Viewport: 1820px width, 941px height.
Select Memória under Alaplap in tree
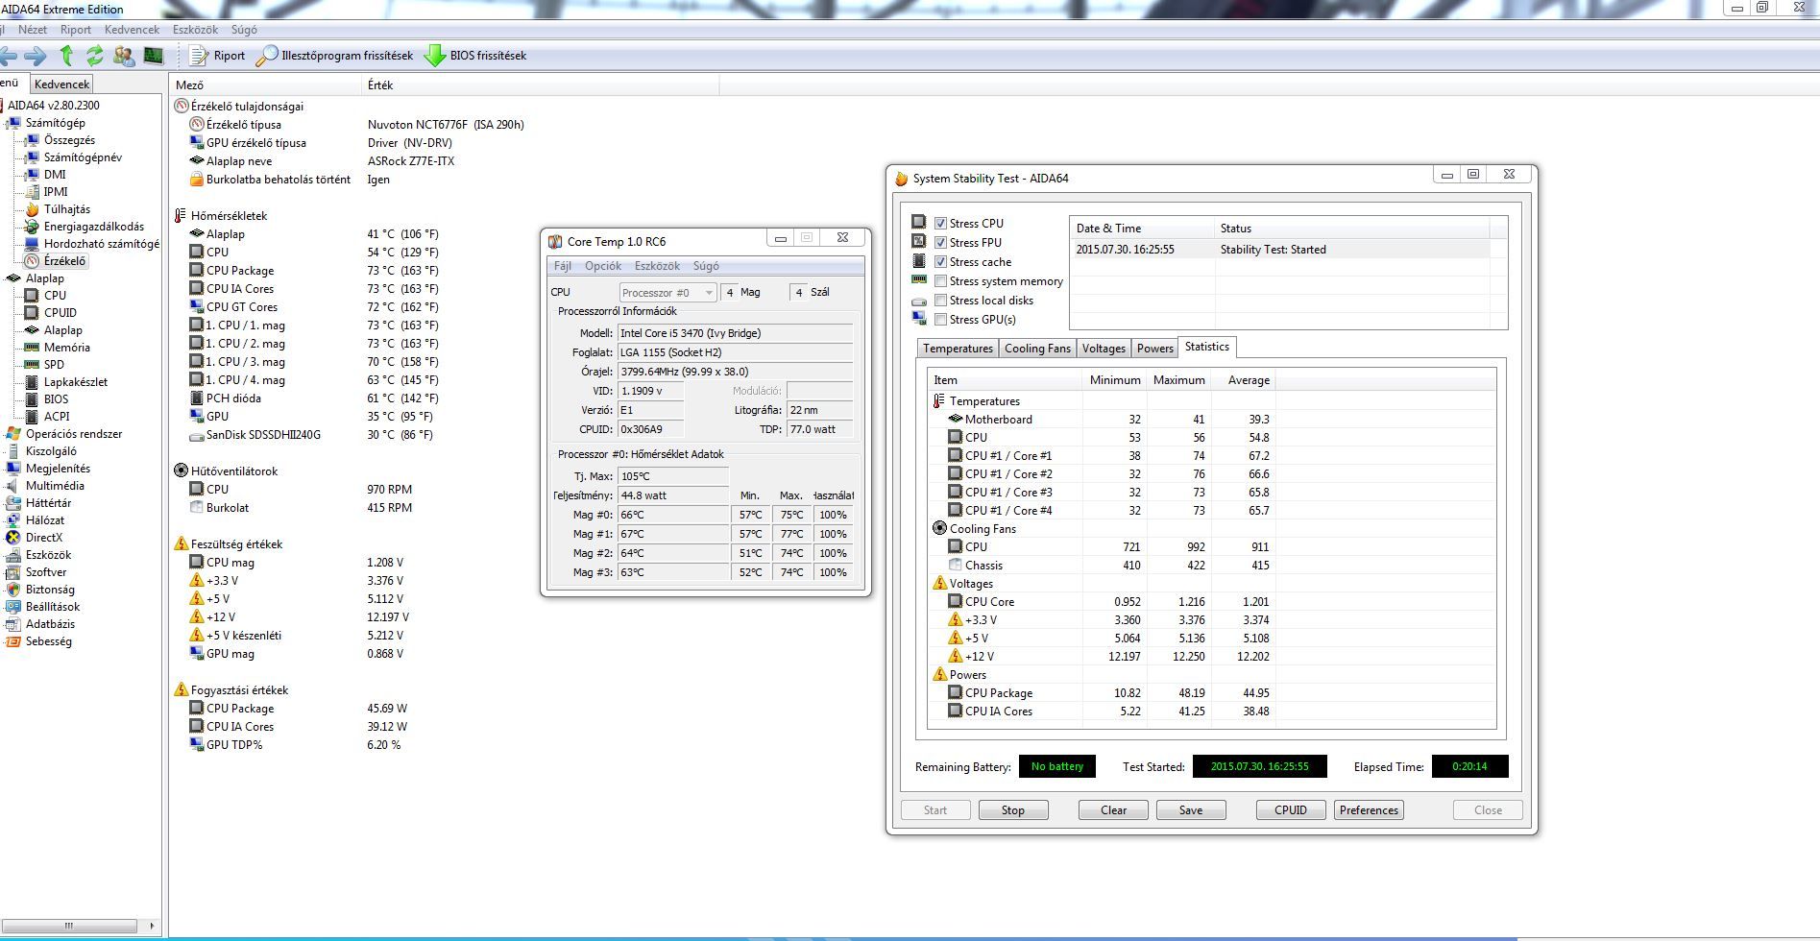[x=66, y=348]
